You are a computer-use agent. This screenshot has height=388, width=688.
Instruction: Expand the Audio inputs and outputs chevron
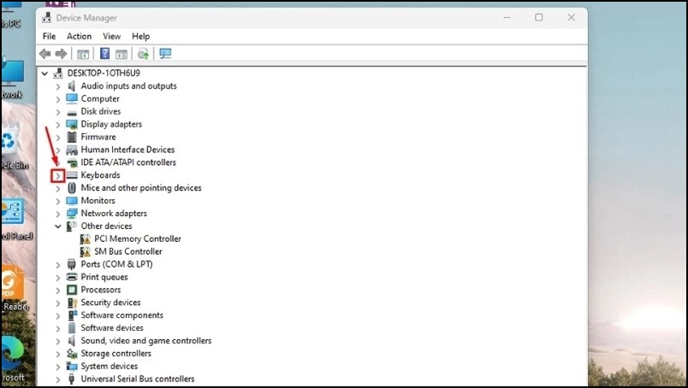coord(57,87)
